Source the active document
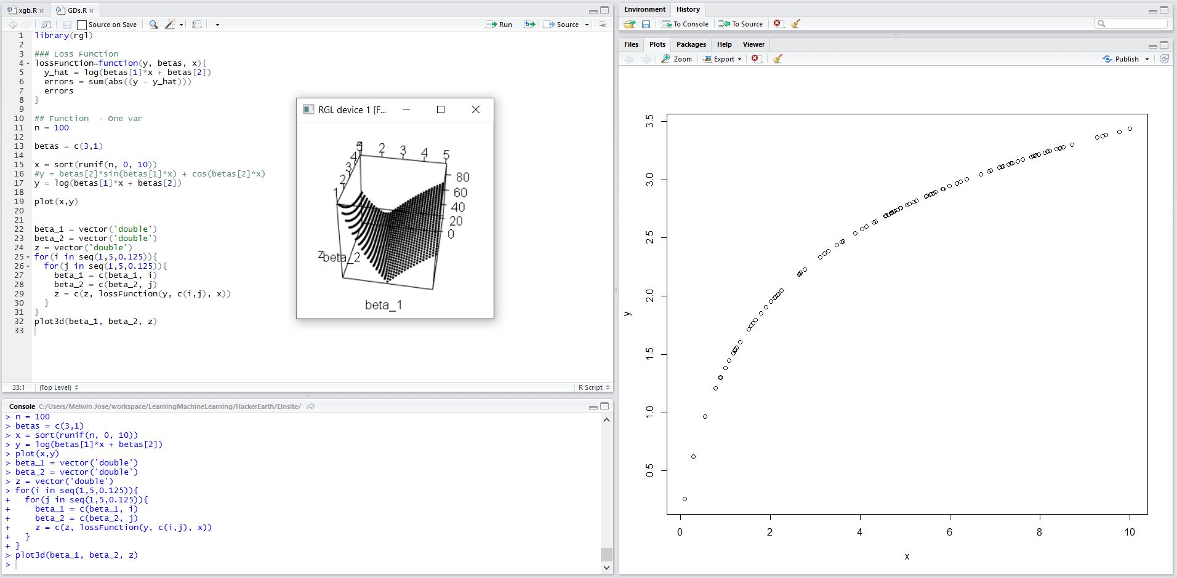 [561, 25]
